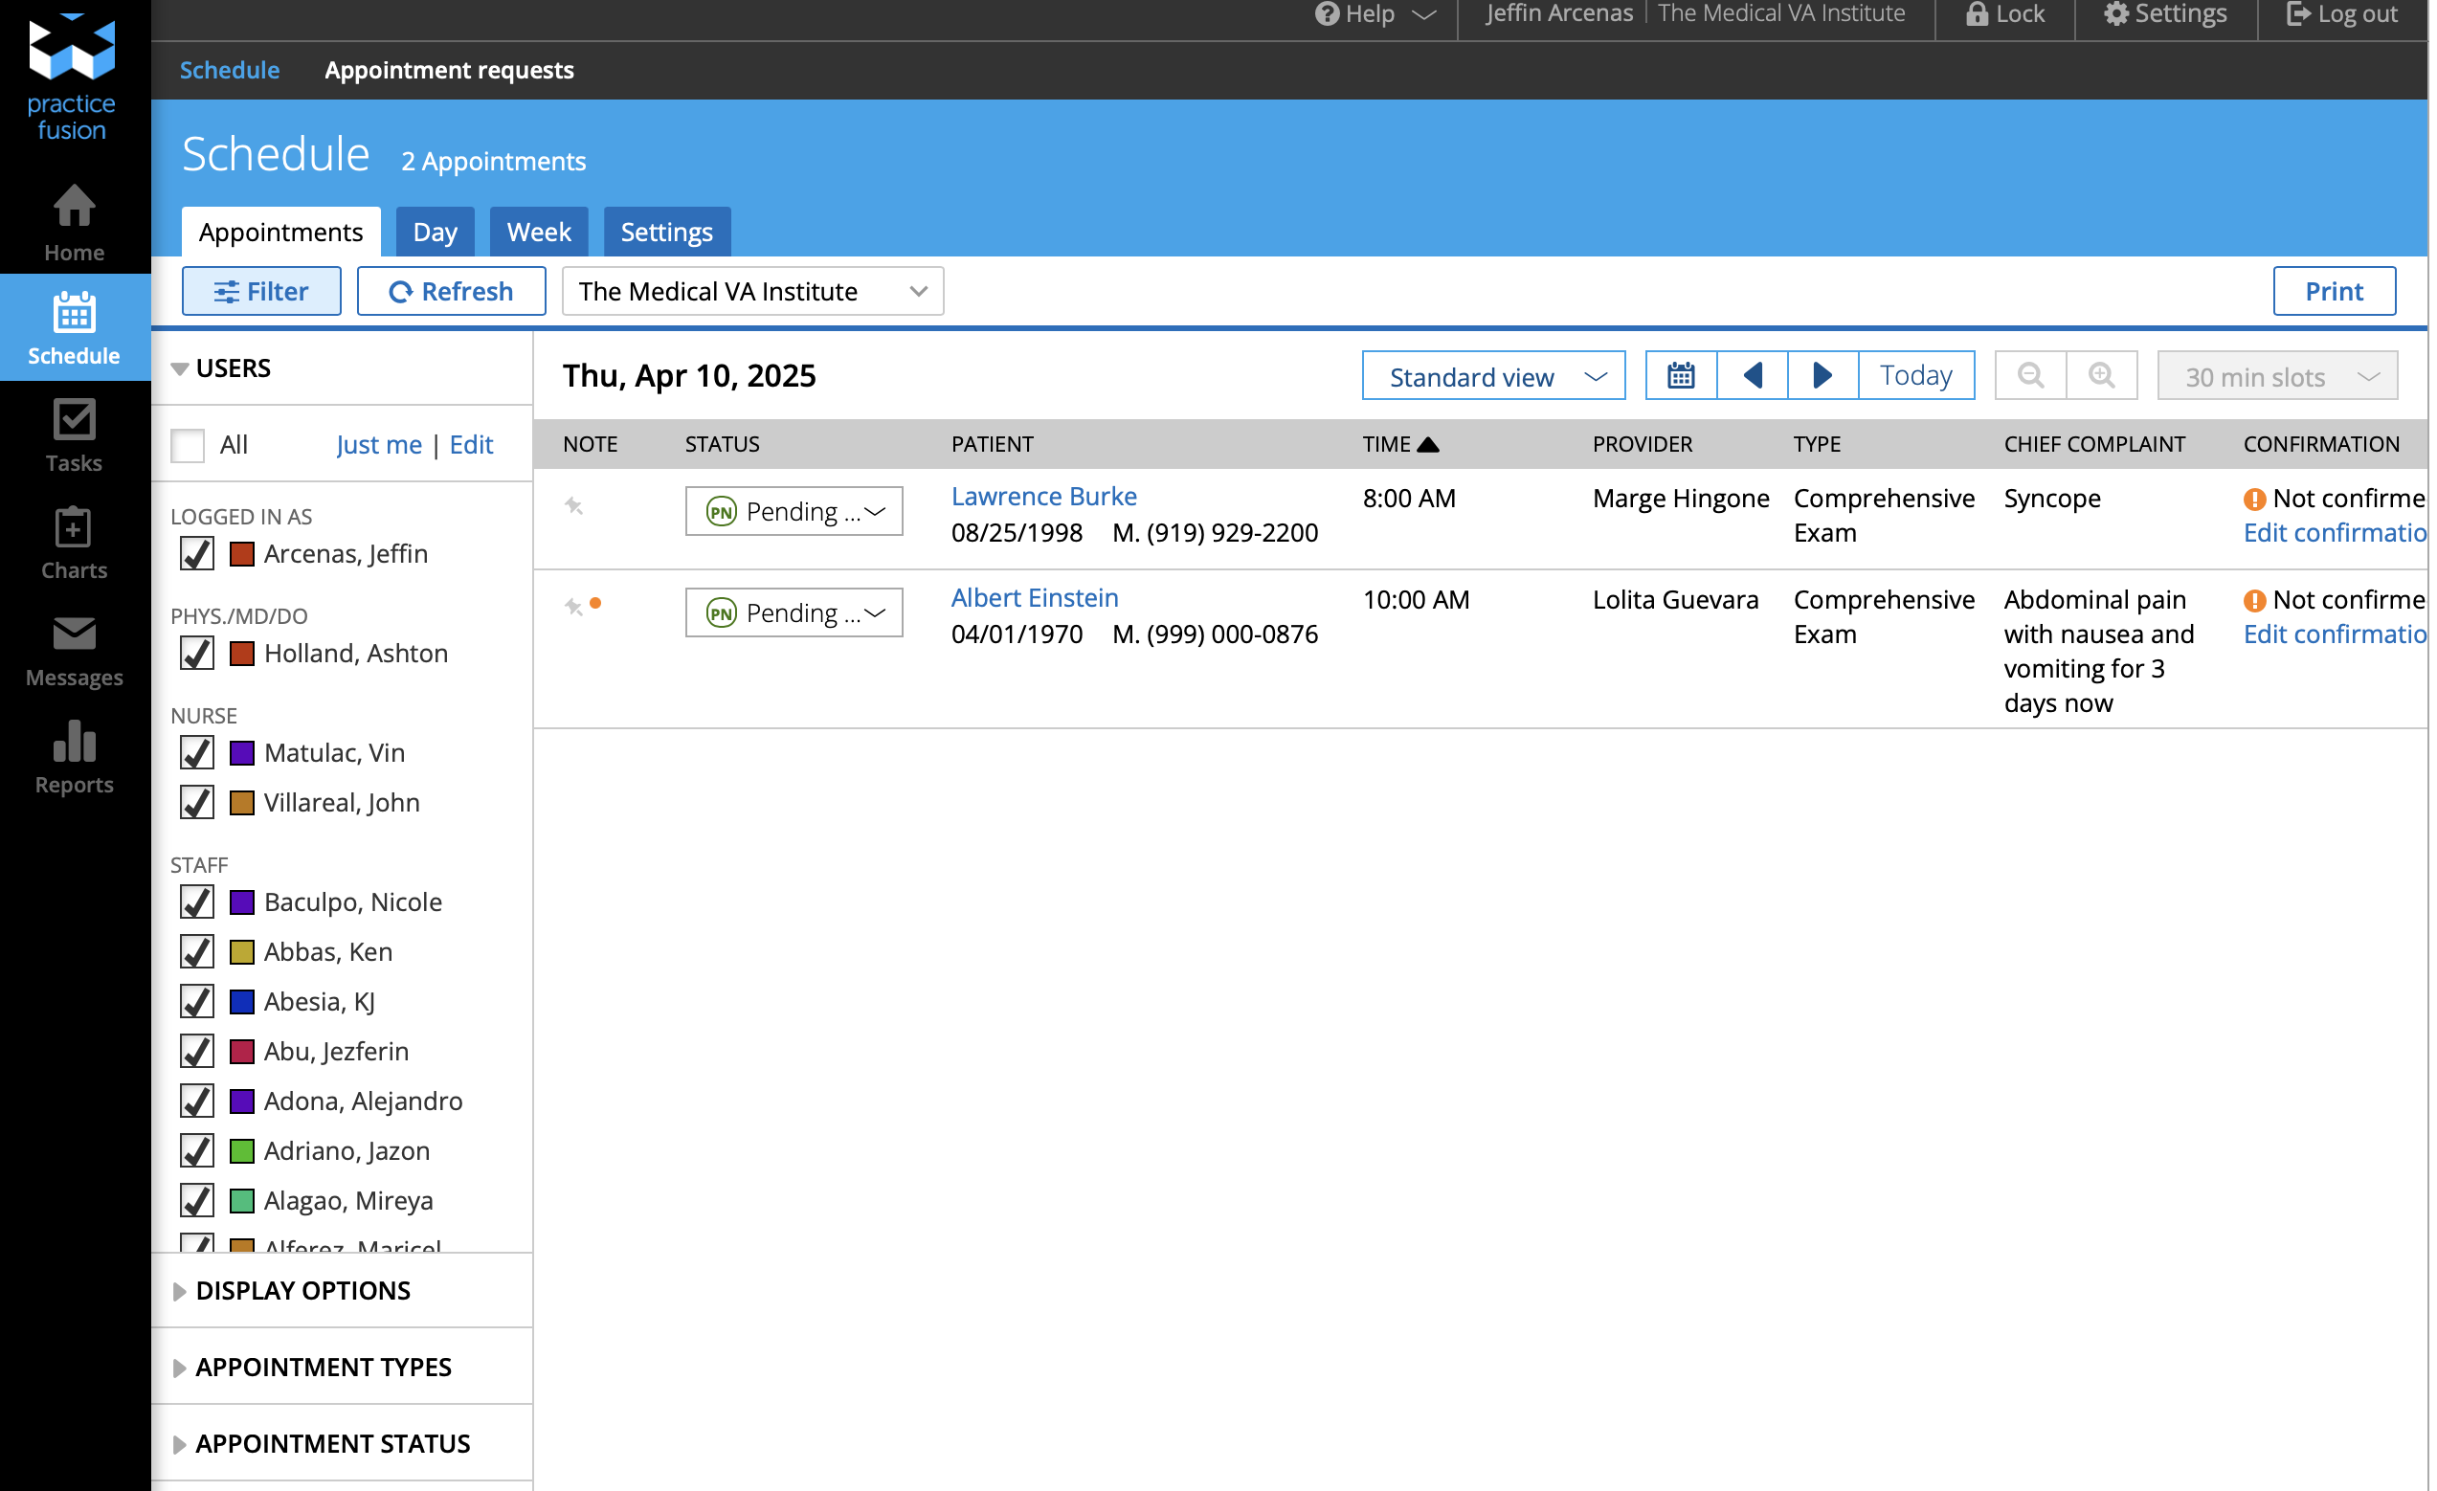The width and height of the screenshot is (2437, 1491).
Task: Click the zoom out magnifier icon
Action: point(2029,376)
